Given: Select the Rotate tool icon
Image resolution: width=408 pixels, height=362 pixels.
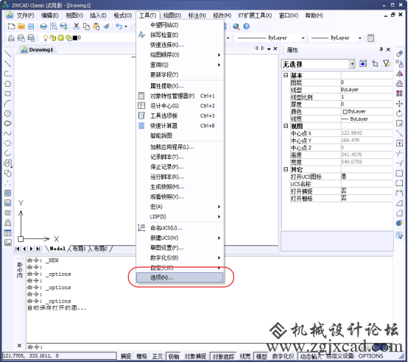Looking at the screenshot, I should point(399,113).
